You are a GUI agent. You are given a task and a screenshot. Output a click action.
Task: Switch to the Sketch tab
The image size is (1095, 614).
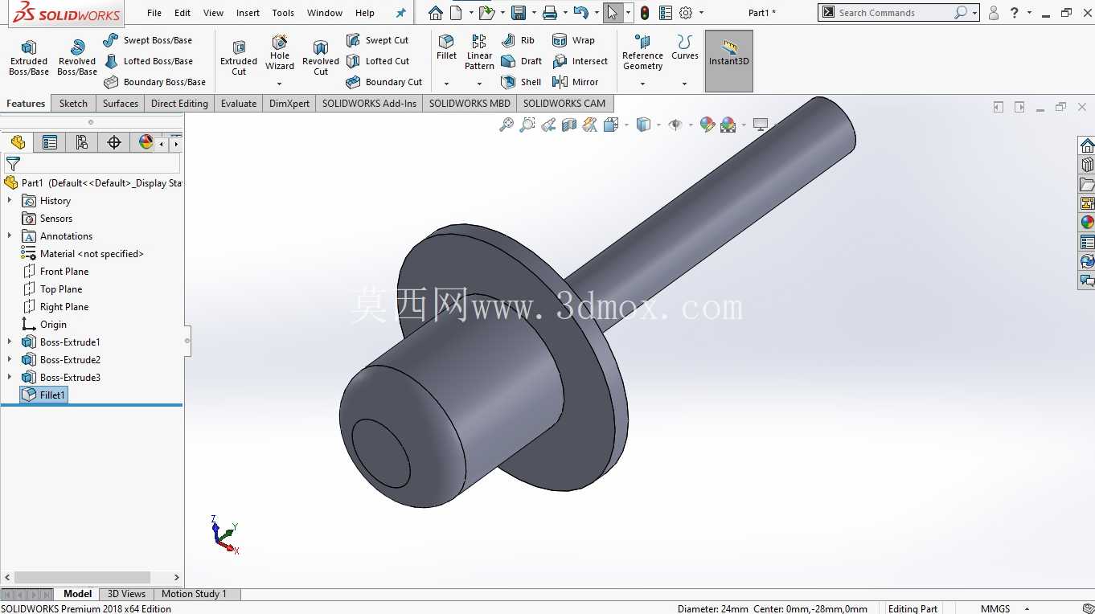(73, 104)
